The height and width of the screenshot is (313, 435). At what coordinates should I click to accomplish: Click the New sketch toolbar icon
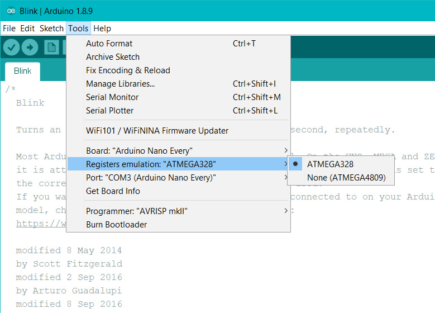pos(51,47)
